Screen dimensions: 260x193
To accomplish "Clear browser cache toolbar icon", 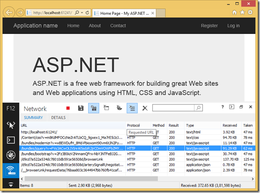I will (106, 108).
